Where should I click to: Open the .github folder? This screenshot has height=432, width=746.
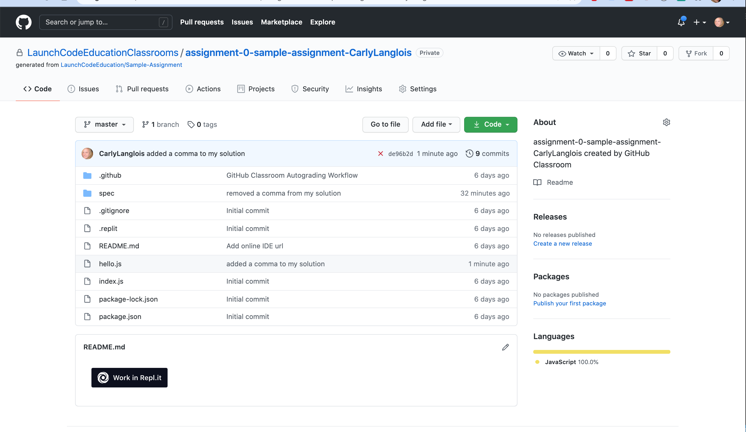(x=110, y=175)
